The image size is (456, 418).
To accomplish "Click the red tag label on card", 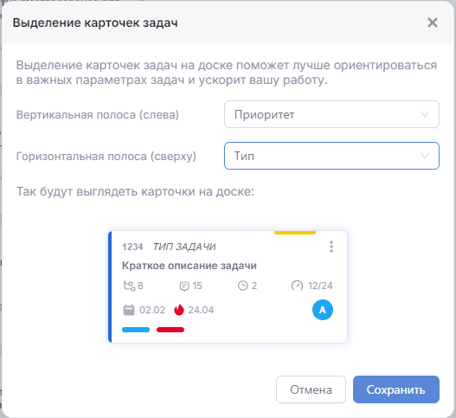I will pyautogui.click(x=170, y=330).
